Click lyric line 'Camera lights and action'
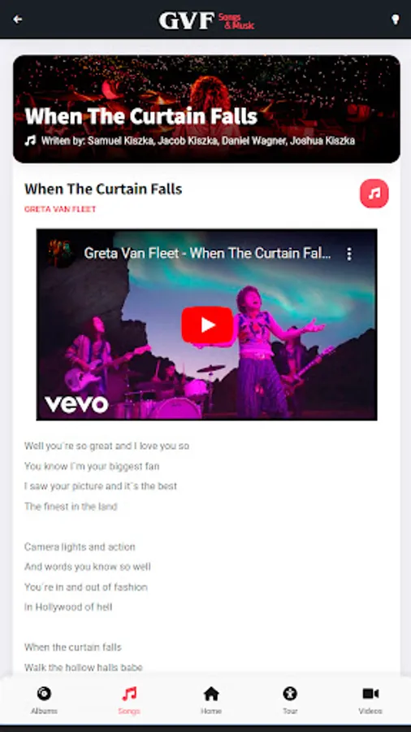Viewport: 411px width, 732px height. tap(80, 547)
